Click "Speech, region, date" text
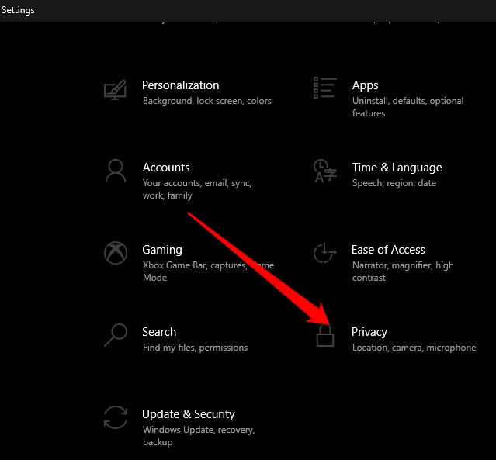 (394, 183)
